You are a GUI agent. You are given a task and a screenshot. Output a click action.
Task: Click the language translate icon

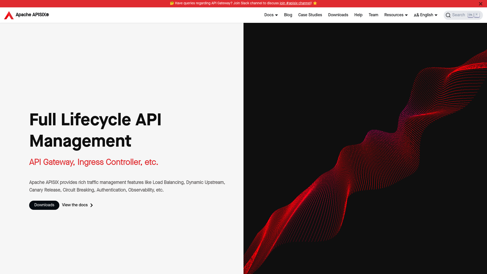(x=416, y=15)
